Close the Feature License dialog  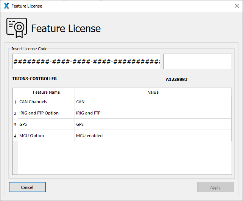click(237, 6)
